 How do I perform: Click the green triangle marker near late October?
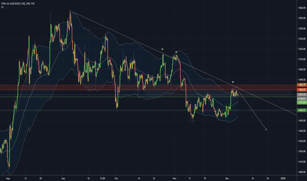[162, 49]
